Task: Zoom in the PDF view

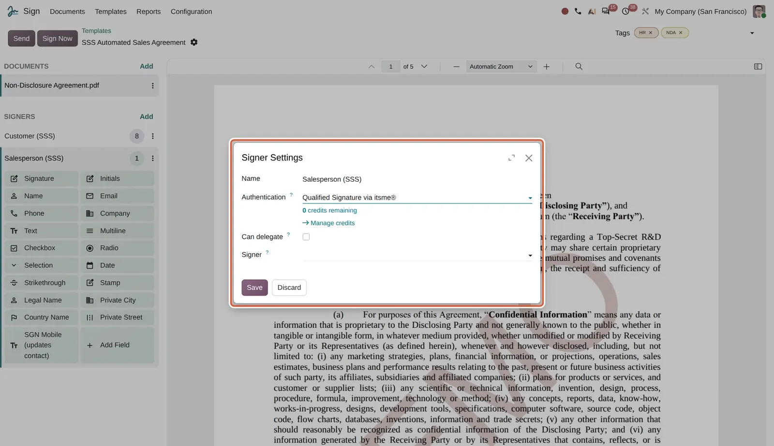Action: 547,67
